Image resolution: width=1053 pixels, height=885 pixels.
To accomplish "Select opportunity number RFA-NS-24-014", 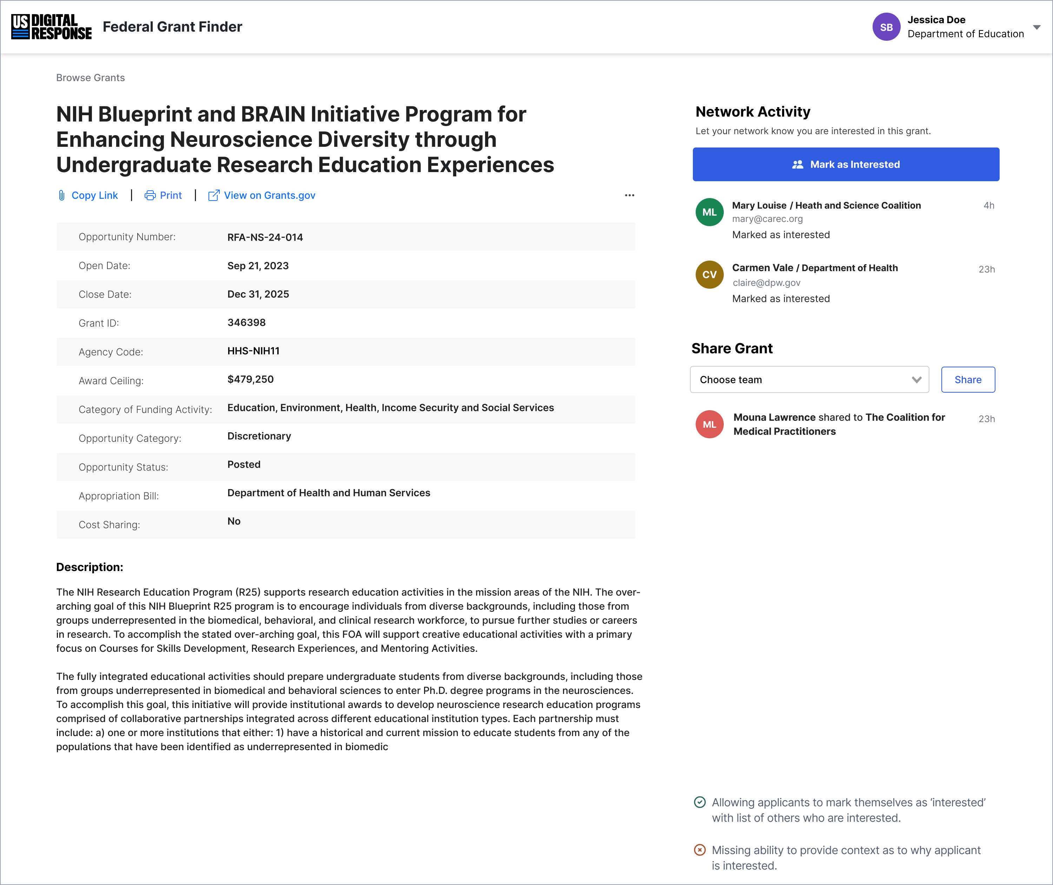I will click(265, 237).
